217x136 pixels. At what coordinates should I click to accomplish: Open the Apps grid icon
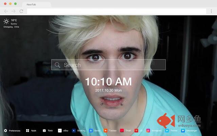(x=27, y=131)
